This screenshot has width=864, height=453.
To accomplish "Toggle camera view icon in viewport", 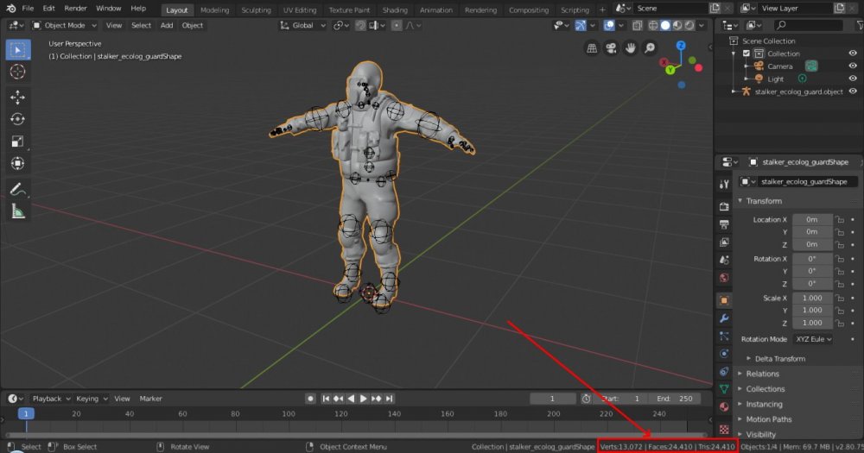I will coord(611,48).
